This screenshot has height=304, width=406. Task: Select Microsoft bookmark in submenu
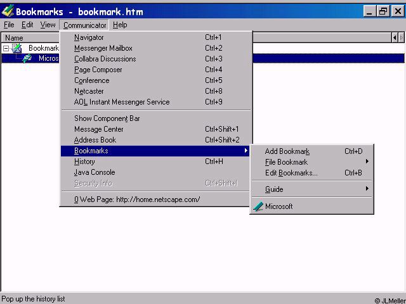[311, 206]
